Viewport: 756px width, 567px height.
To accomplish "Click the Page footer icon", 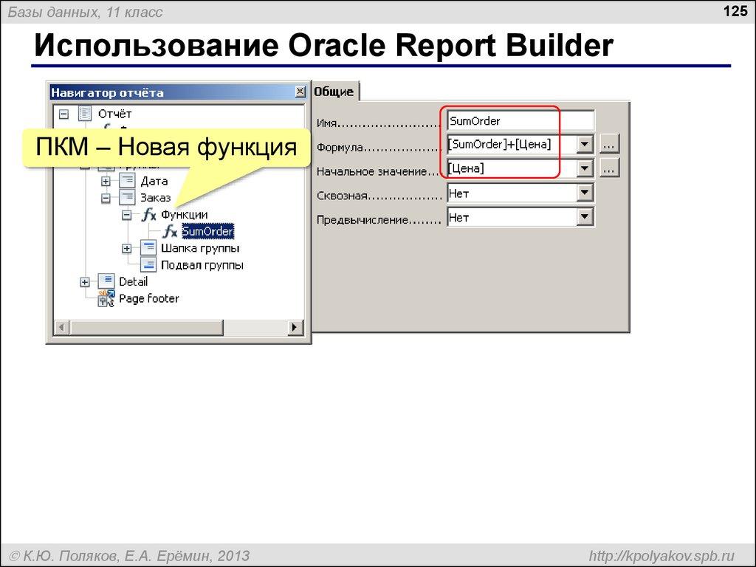I will 105,298.
